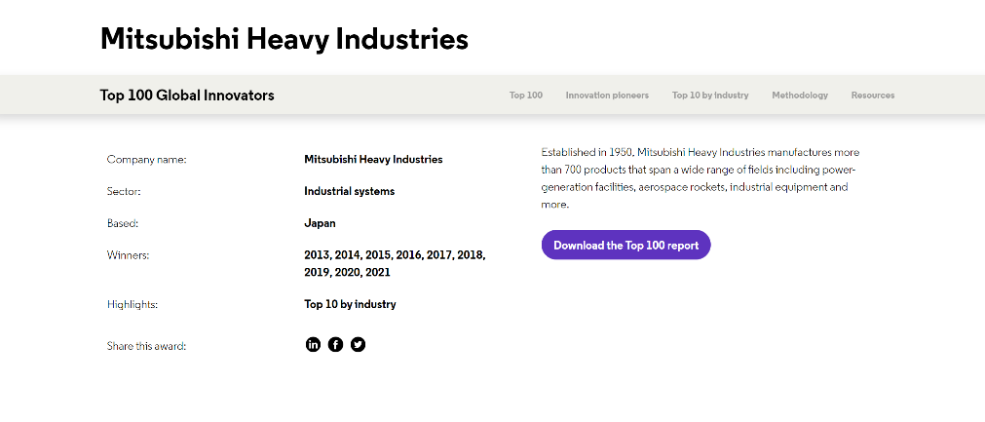
Task: Click the Highlights row label
Action: (x=133, y=304)
